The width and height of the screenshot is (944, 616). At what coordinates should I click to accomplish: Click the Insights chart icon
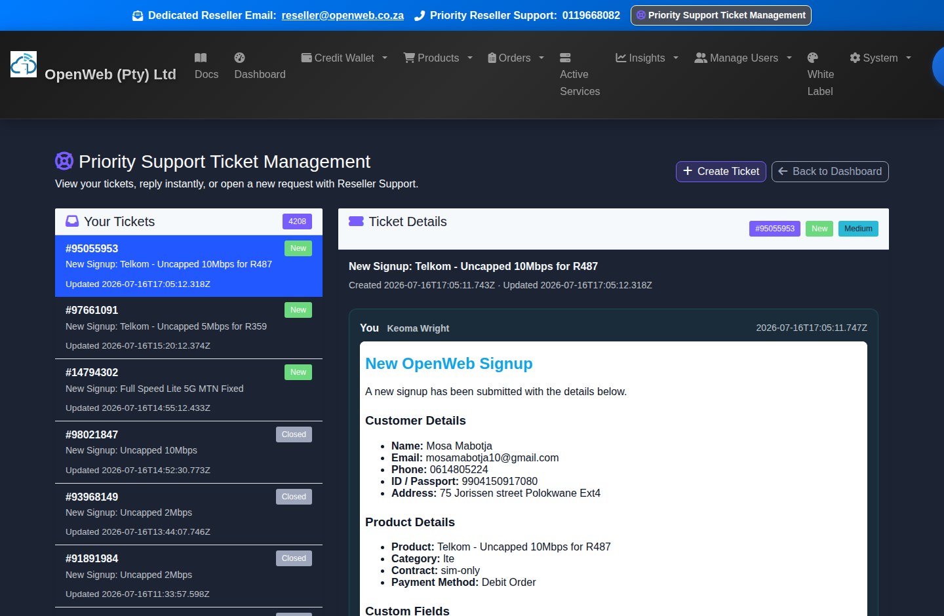point(621,58)
